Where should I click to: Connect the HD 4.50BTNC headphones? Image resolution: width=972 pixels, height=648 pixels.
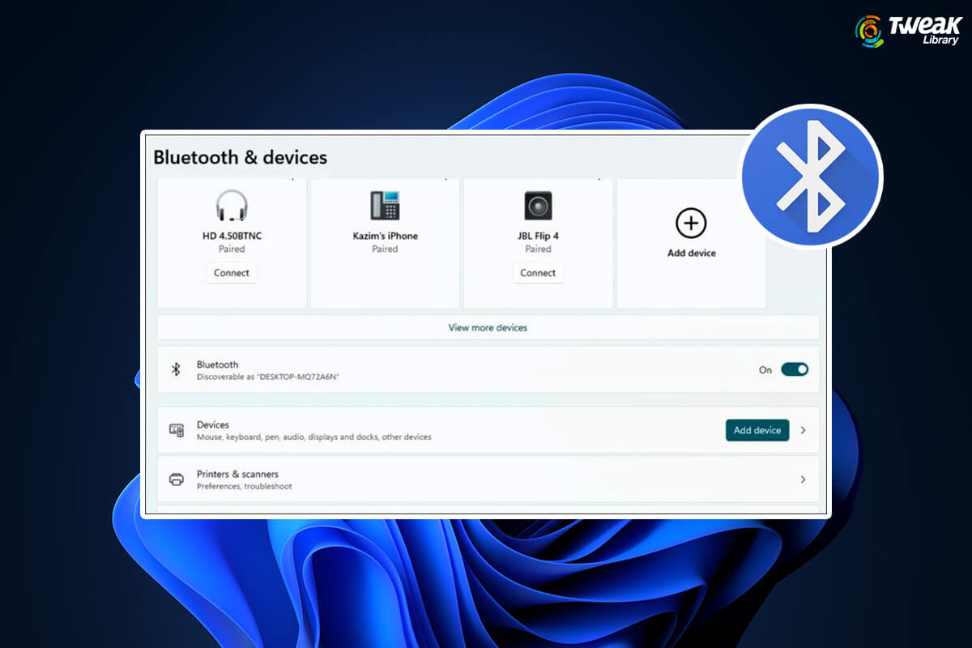pos(232,273)
